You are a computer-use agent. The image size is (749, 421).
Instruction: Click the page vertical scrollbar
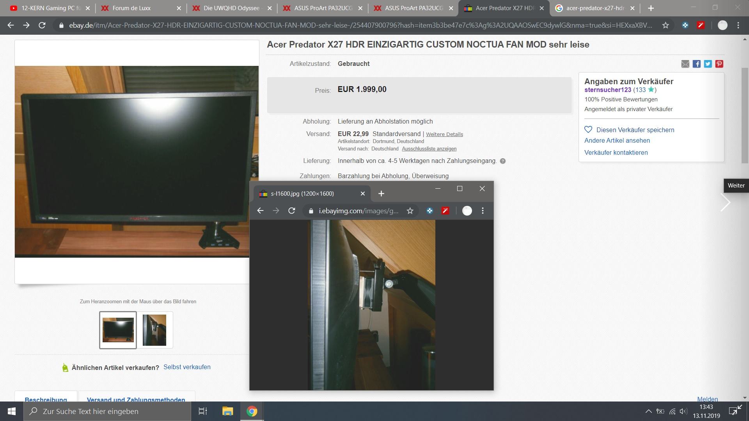[x=745, y=115]
